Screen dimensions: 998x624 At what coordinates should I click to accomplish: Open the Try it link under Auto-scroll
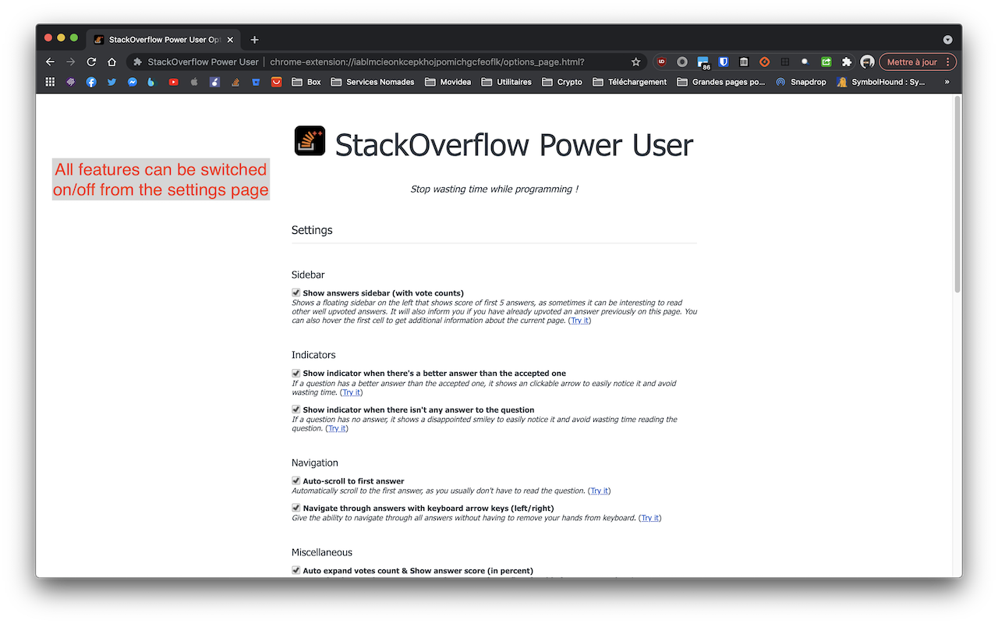pyautogui.click(x=599, y=490)
